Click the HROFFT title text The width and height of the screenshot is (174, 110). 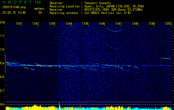click(17, 2)
